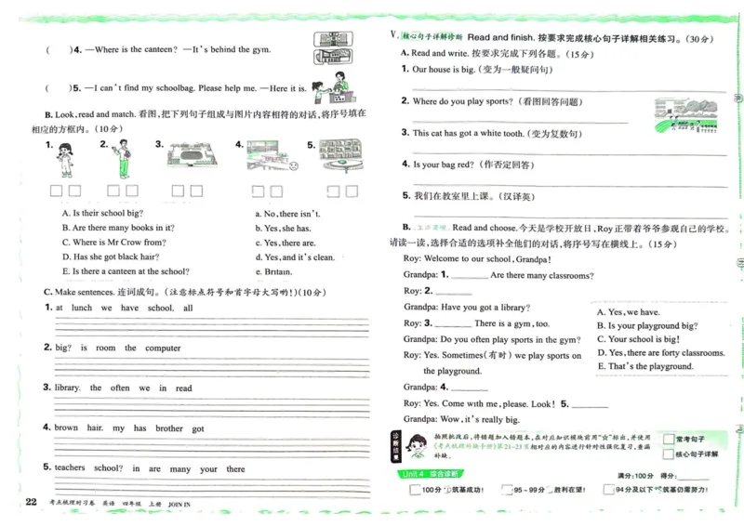Click the answer bracket for question 5 about the schoolbag

(59, 88)
